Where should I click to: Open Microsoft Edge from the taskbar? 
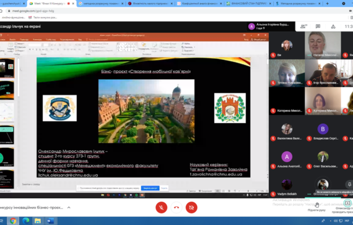point(26,221)
